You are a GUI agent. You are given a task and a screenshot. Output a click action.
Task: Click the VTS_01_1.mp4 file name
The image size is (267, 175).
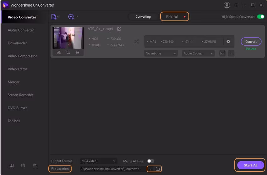tap(100, 29)
